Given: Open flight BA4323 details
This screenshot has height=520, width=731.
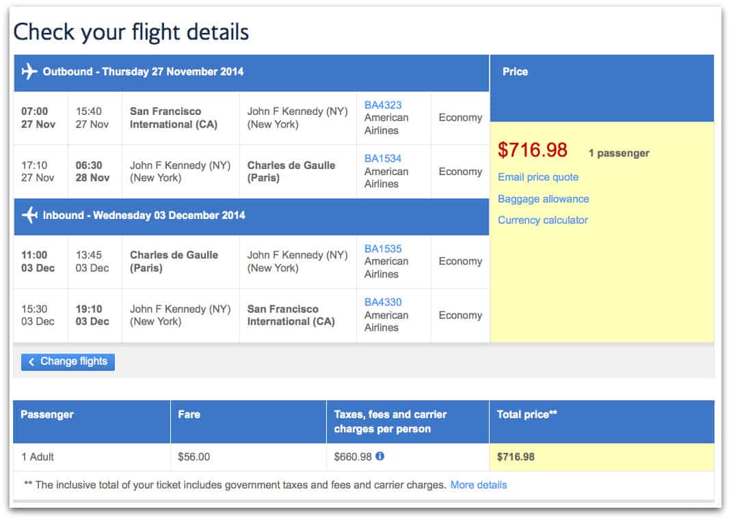Looking at the screenshot, I should pyautogui.click(x=383, y=105).
